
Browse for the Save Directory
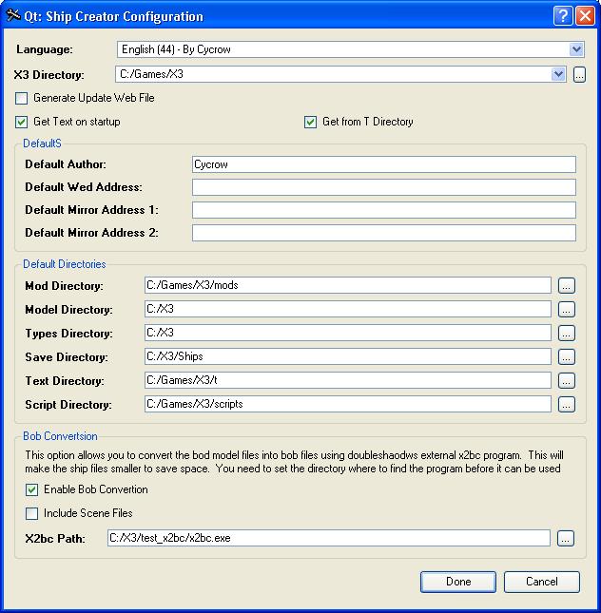(x=566, y=357)
